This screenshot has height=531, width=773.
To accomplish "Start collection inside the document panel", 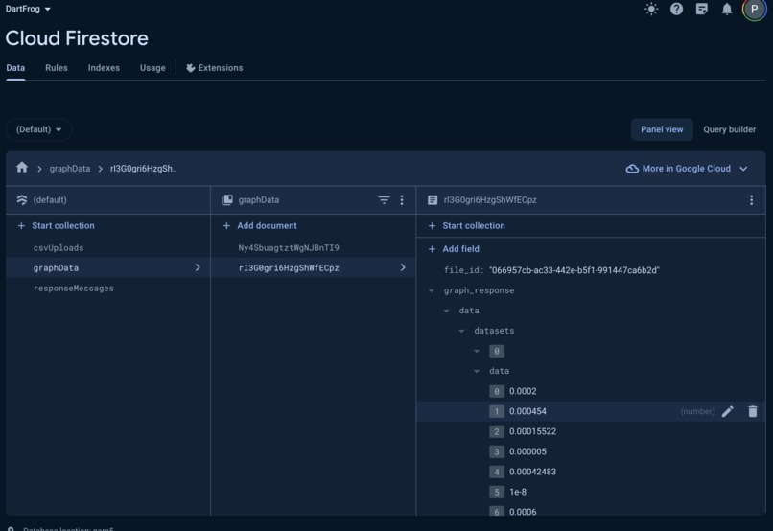I will coord(466,225).
